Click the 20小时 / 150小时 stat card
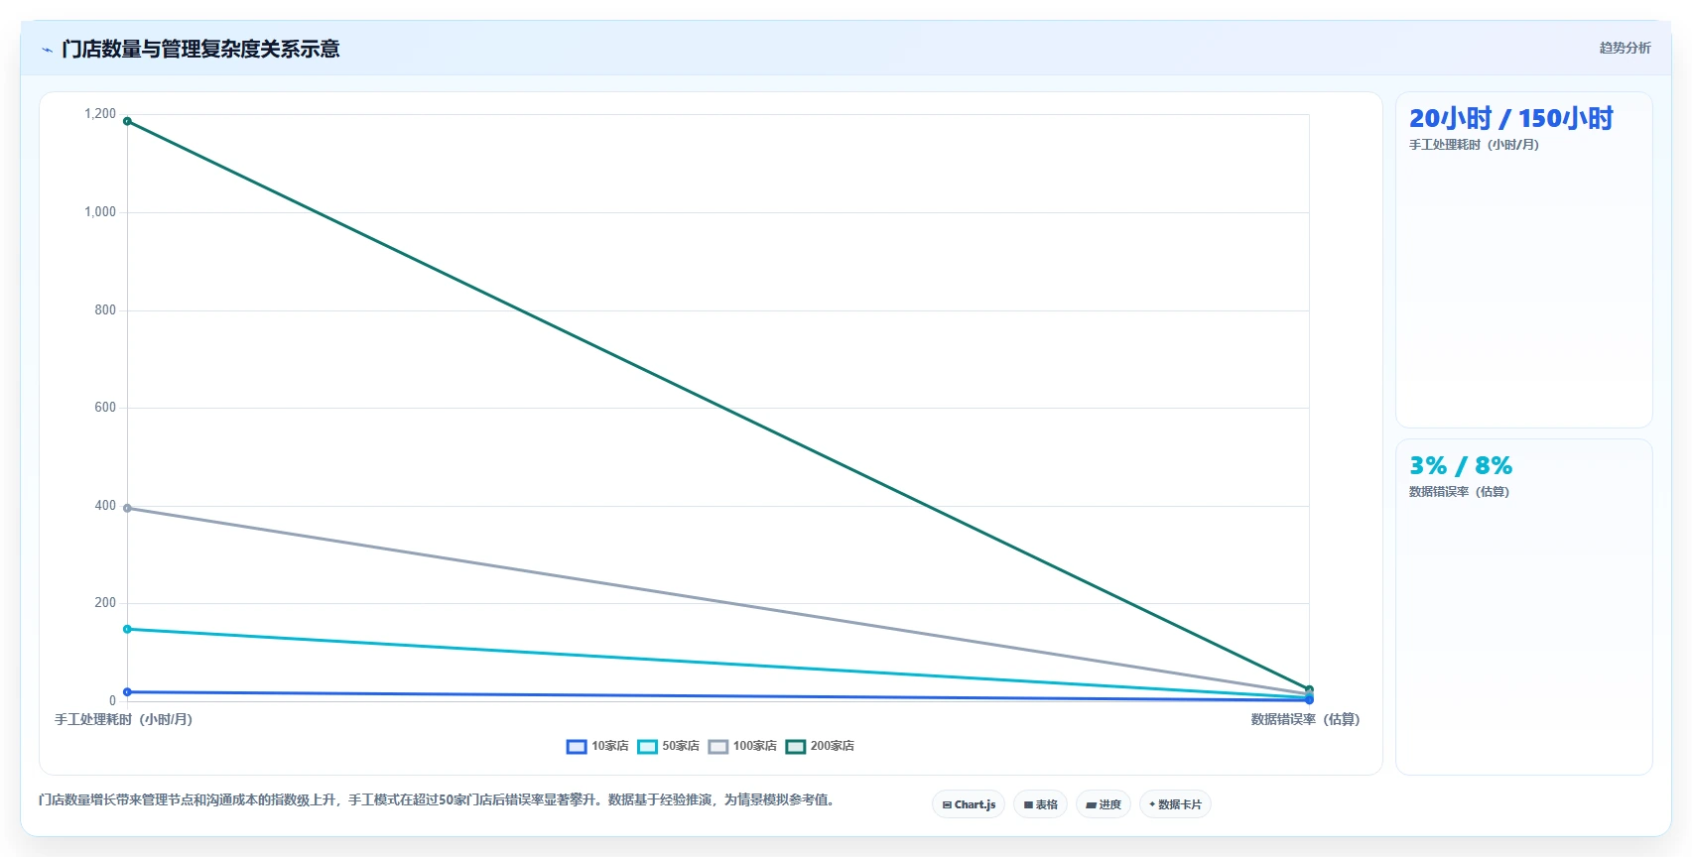 tap(1523, 260)
